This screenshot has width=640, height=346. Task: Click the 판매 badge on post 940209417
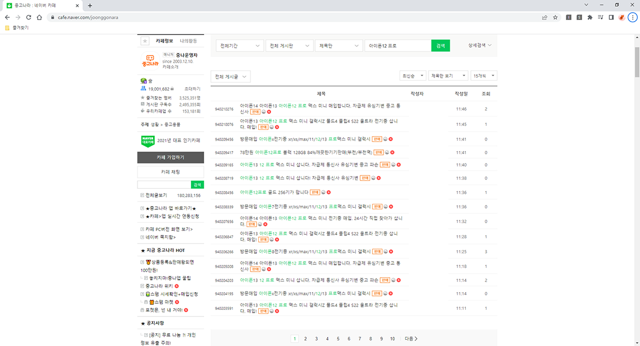click(378, 152)
